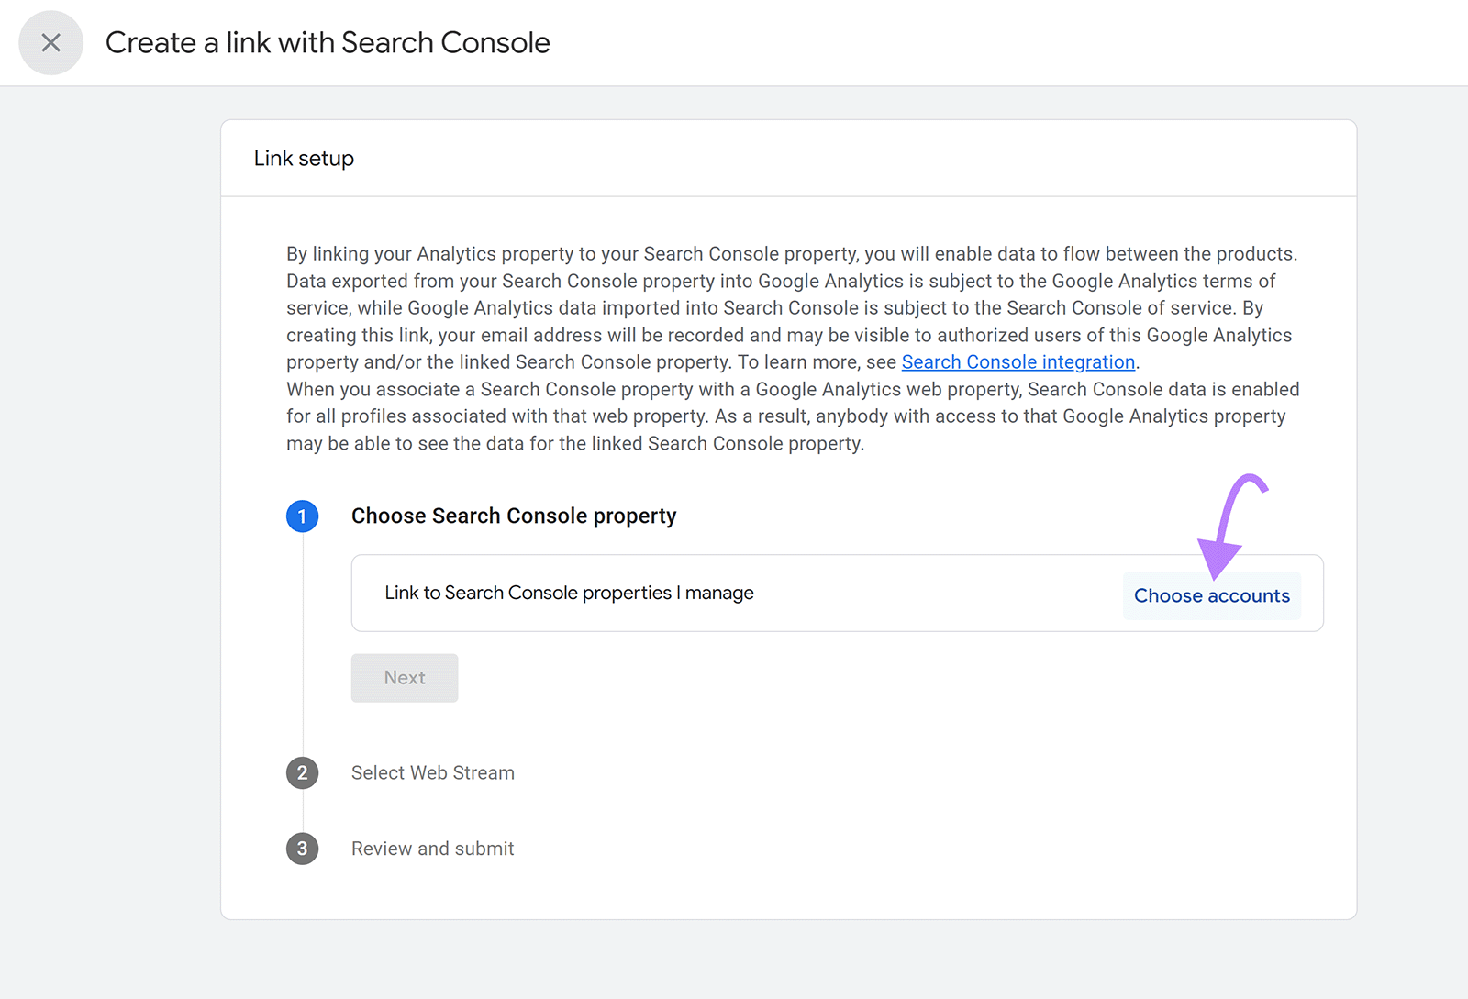Click the connector line between steps
Viewport: 1468px width, 999px height.
tap(303, 642)
